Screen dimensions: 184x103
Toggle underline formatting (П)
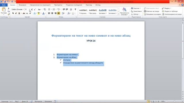point(19,13)
